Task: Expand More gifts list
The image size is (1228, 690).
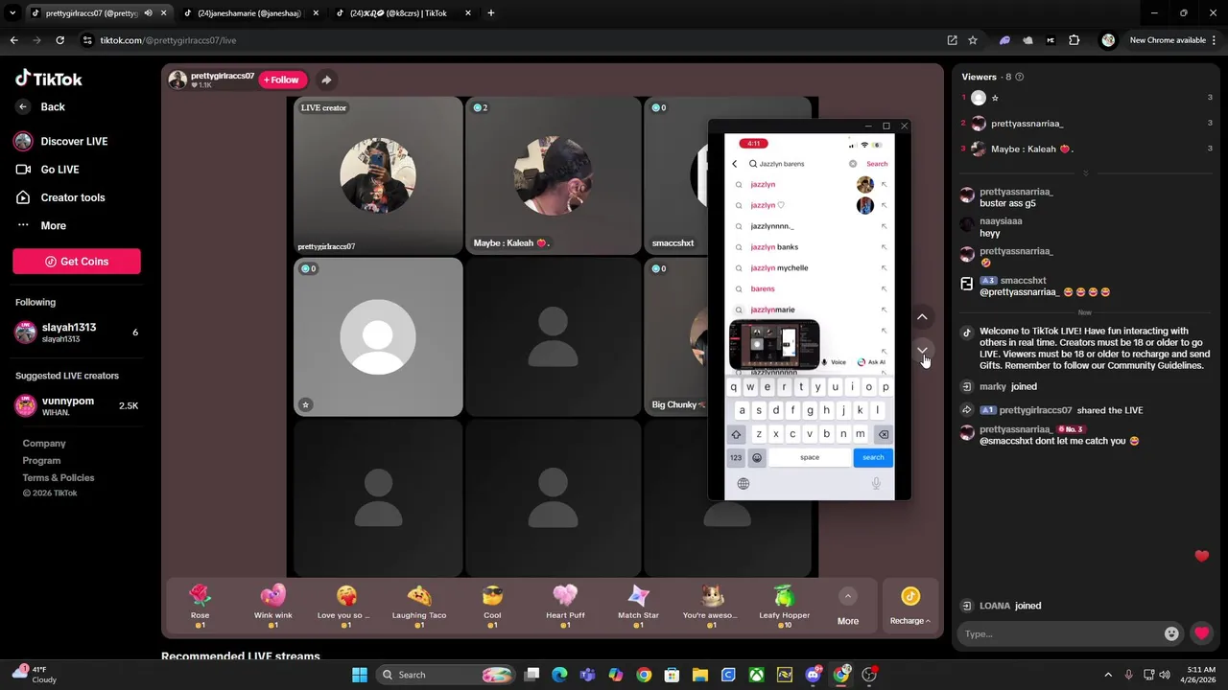Action: tap(848, 607)
